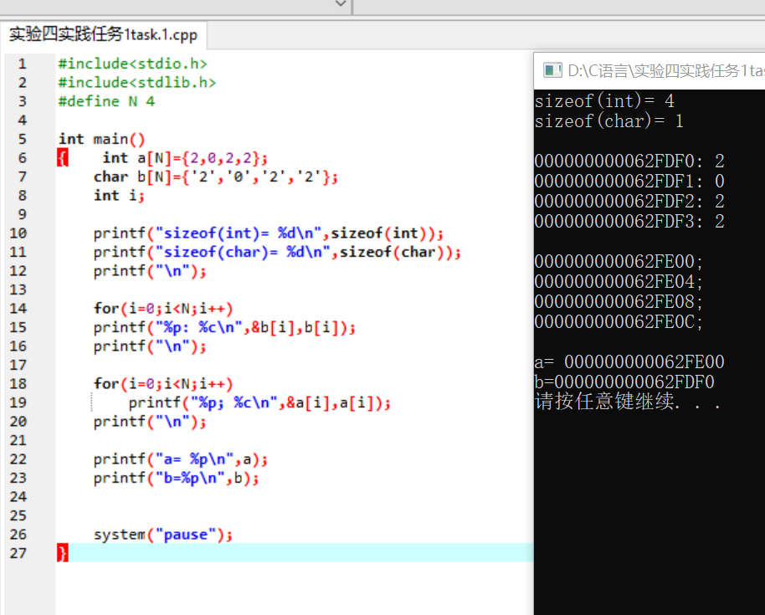The width and height of the screenshot is (765, 615).
Task: Click the printf("\n"); statement on line 12
Action: (x=150, y=270)
